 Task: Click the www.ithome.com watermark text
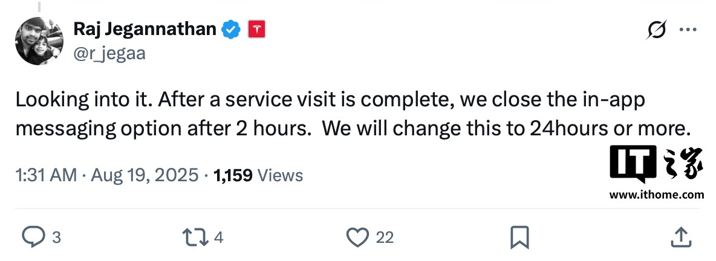pos(656,195)
